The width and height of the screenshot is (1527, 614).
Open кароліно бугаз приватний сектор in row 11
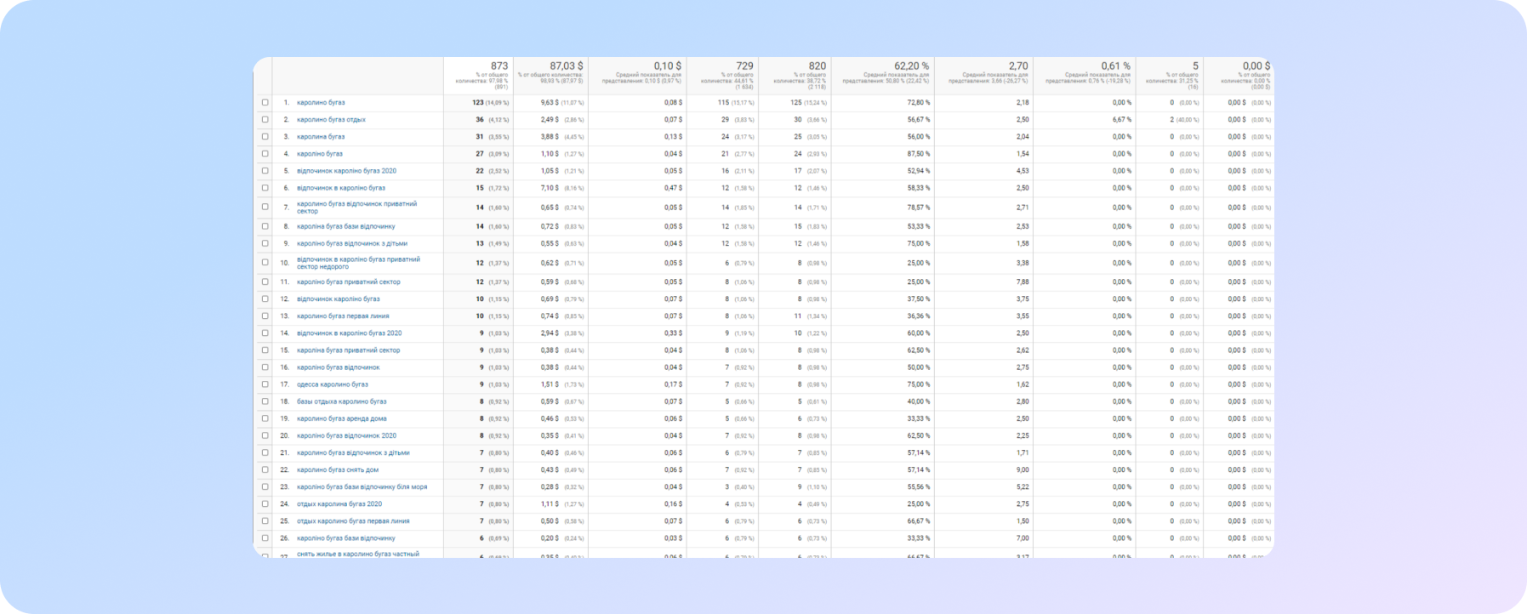click(x=349, y=282)
